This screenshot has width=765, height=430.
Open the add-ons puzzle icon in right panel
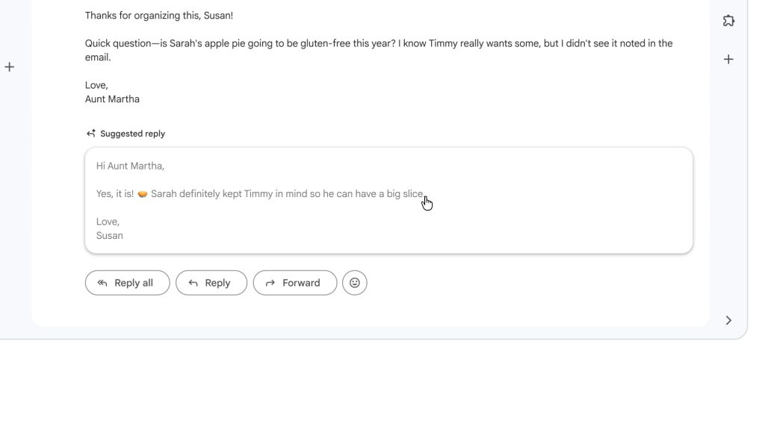point(728,20)
